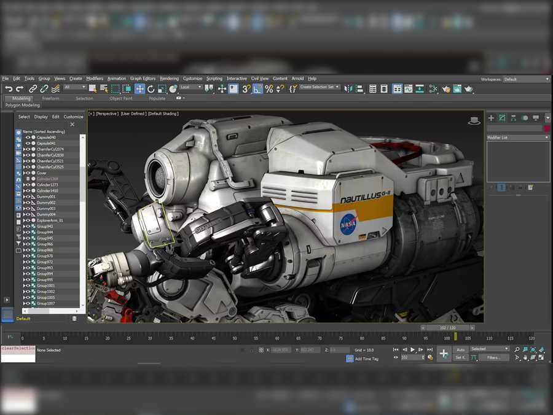The image size is (553, 415).
Task: Click the Redo arrow icon
Action: pyautogui.click(x=20, y=89)
